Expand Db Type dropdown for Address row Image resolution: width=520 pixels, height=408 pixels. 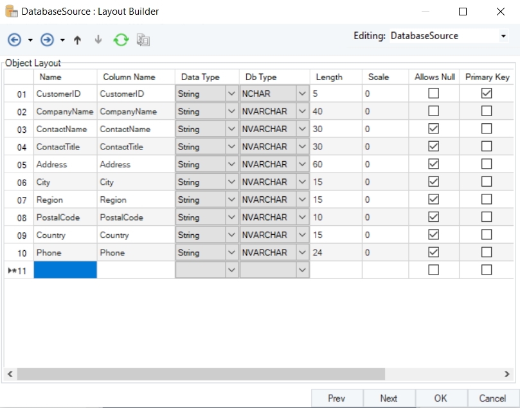[x=302, y=164]
